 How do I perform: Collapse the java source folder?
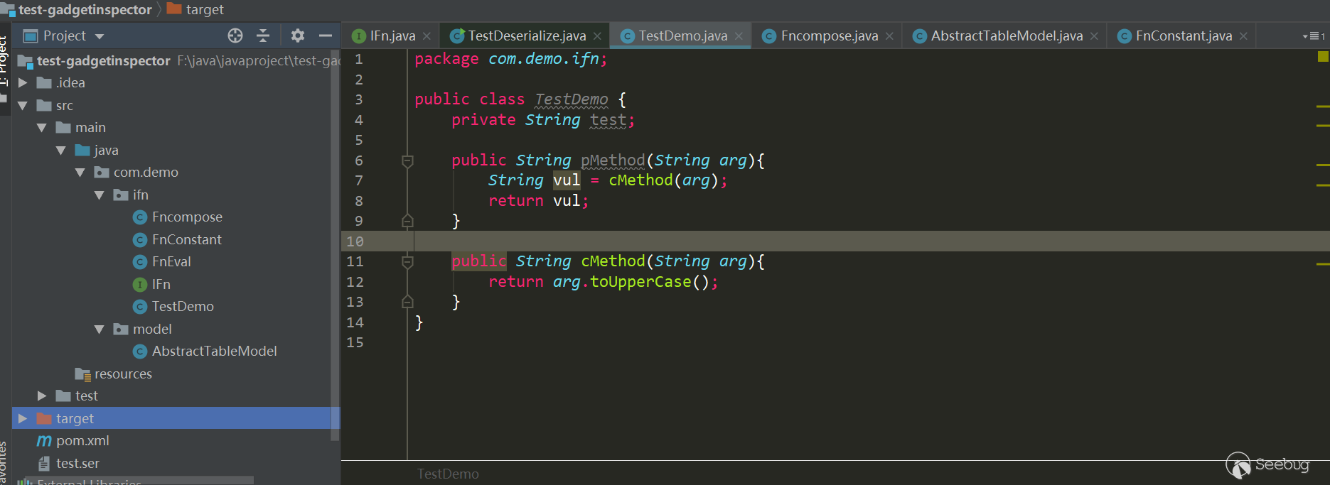[x=61, y=151]
